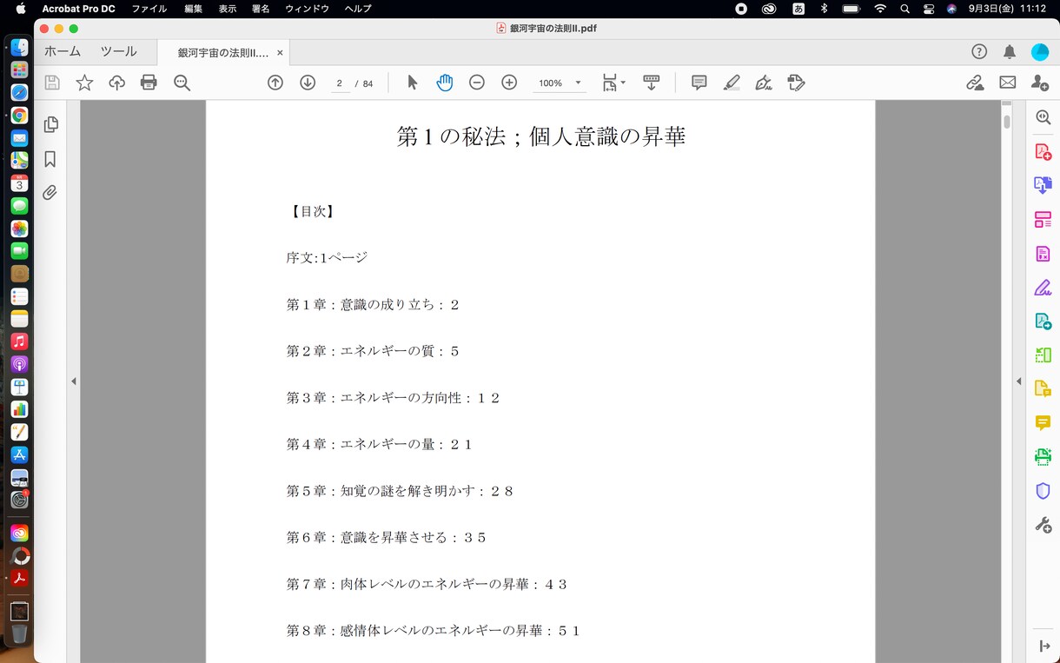Open the 表示 menu

[x=227, y=9]
